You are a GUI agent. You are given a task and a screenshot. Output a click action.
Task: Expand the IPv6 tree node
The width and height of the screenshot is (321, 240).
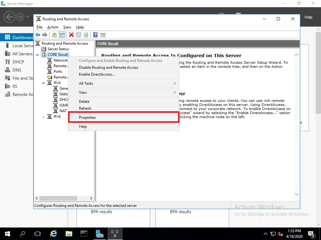coord(43,117)
